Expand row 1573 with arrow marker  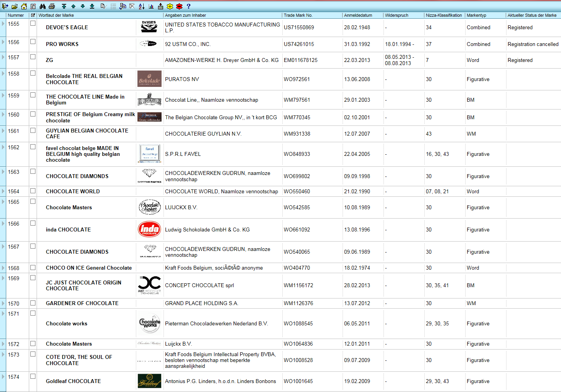tap(3, 354)
